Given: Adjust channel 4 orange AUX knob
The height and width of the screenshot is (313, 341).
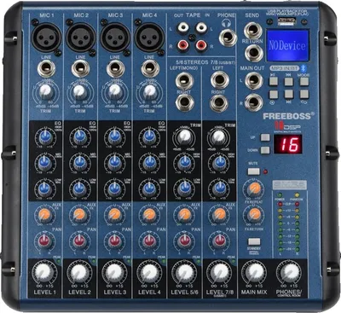Looking at the screenshot, I should [149, 215].
